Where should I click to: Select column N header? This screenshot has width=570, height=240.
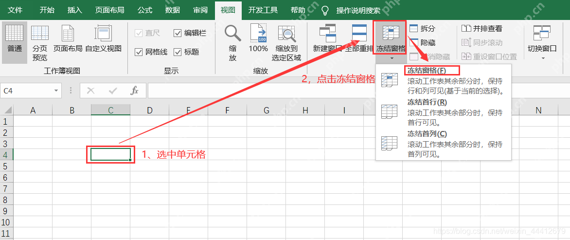[x=538, y=110]
